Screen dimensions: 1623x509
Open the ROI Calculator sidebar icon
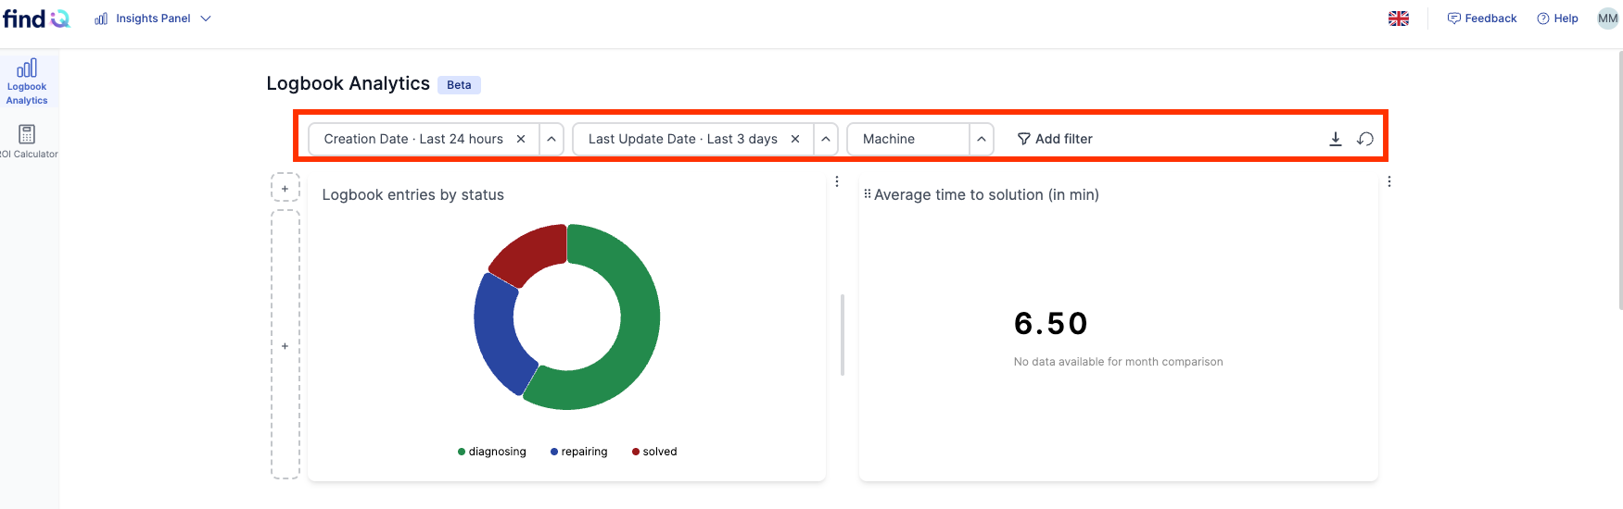27,142
